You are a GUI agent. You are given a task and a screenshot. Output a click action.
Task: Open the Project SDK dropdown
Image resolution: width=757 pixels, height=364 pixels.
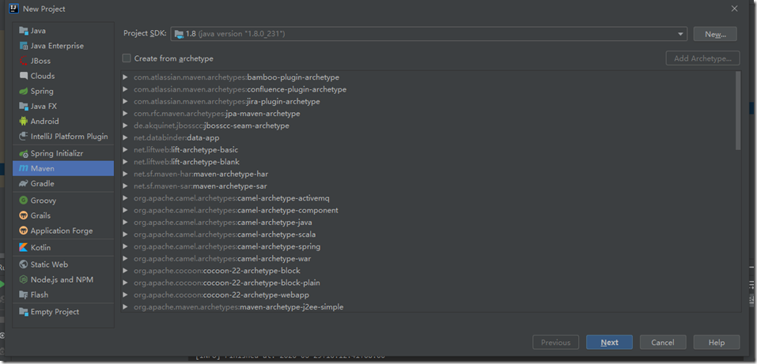(429, 34)
